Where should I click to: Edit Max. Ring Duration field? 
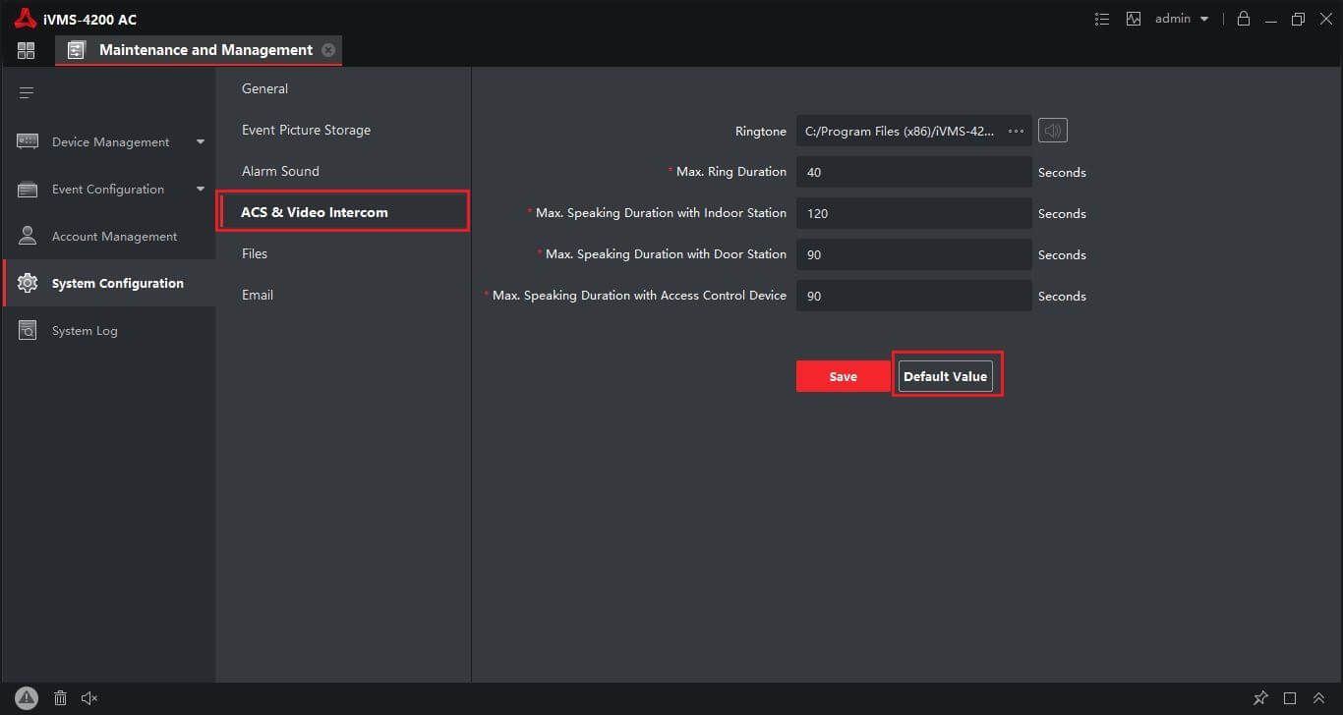[x=914, y=172]
